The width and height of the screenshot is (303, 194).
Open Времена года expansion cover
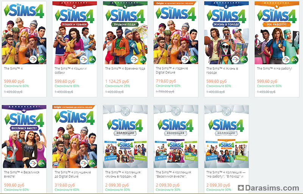pyautogui.click(x=125, y=33)
